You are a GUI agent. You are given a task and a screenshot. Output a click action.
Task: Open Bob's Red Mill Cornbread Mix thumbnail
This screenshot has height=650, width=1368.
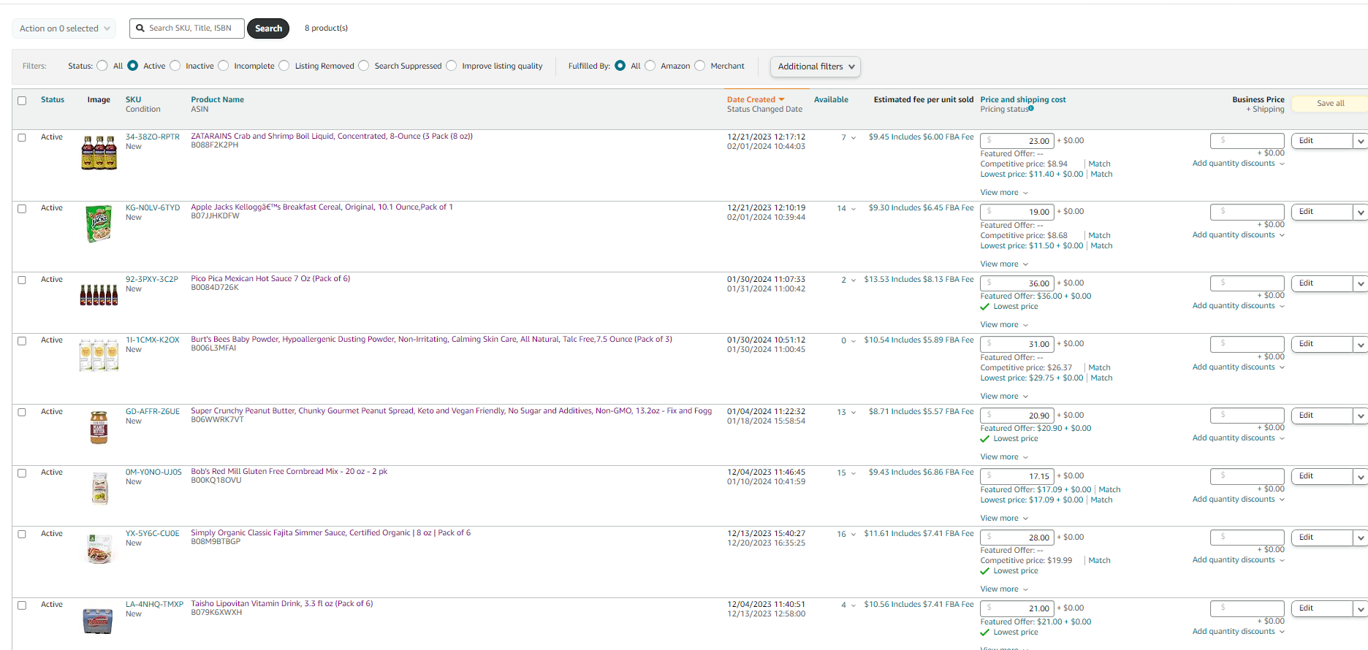pos(99,488)
